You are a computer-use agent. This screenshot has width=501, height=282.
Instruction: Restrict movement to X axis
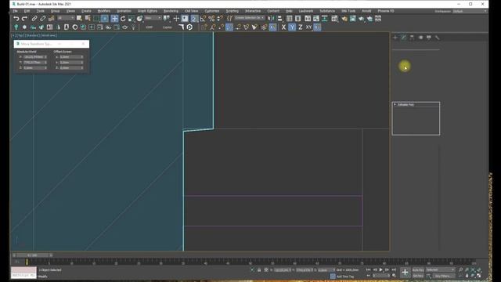pos(283,27)
